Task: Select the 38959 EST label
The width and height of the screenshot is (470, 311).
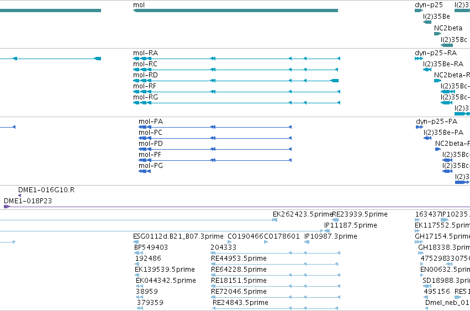Action: click(x=147, y=292)
